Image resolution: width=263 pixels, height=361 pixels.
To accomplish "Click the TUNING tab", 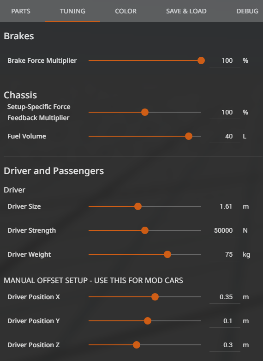I will point(72,11).
